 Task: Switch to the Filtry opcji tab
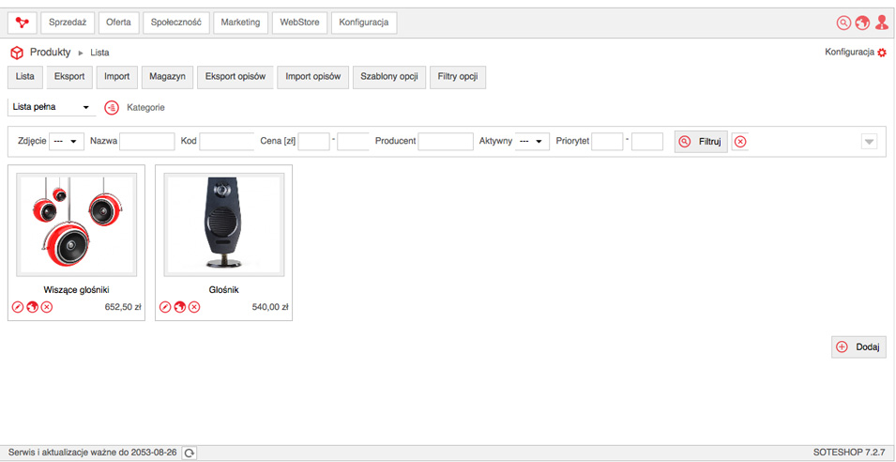458,77
